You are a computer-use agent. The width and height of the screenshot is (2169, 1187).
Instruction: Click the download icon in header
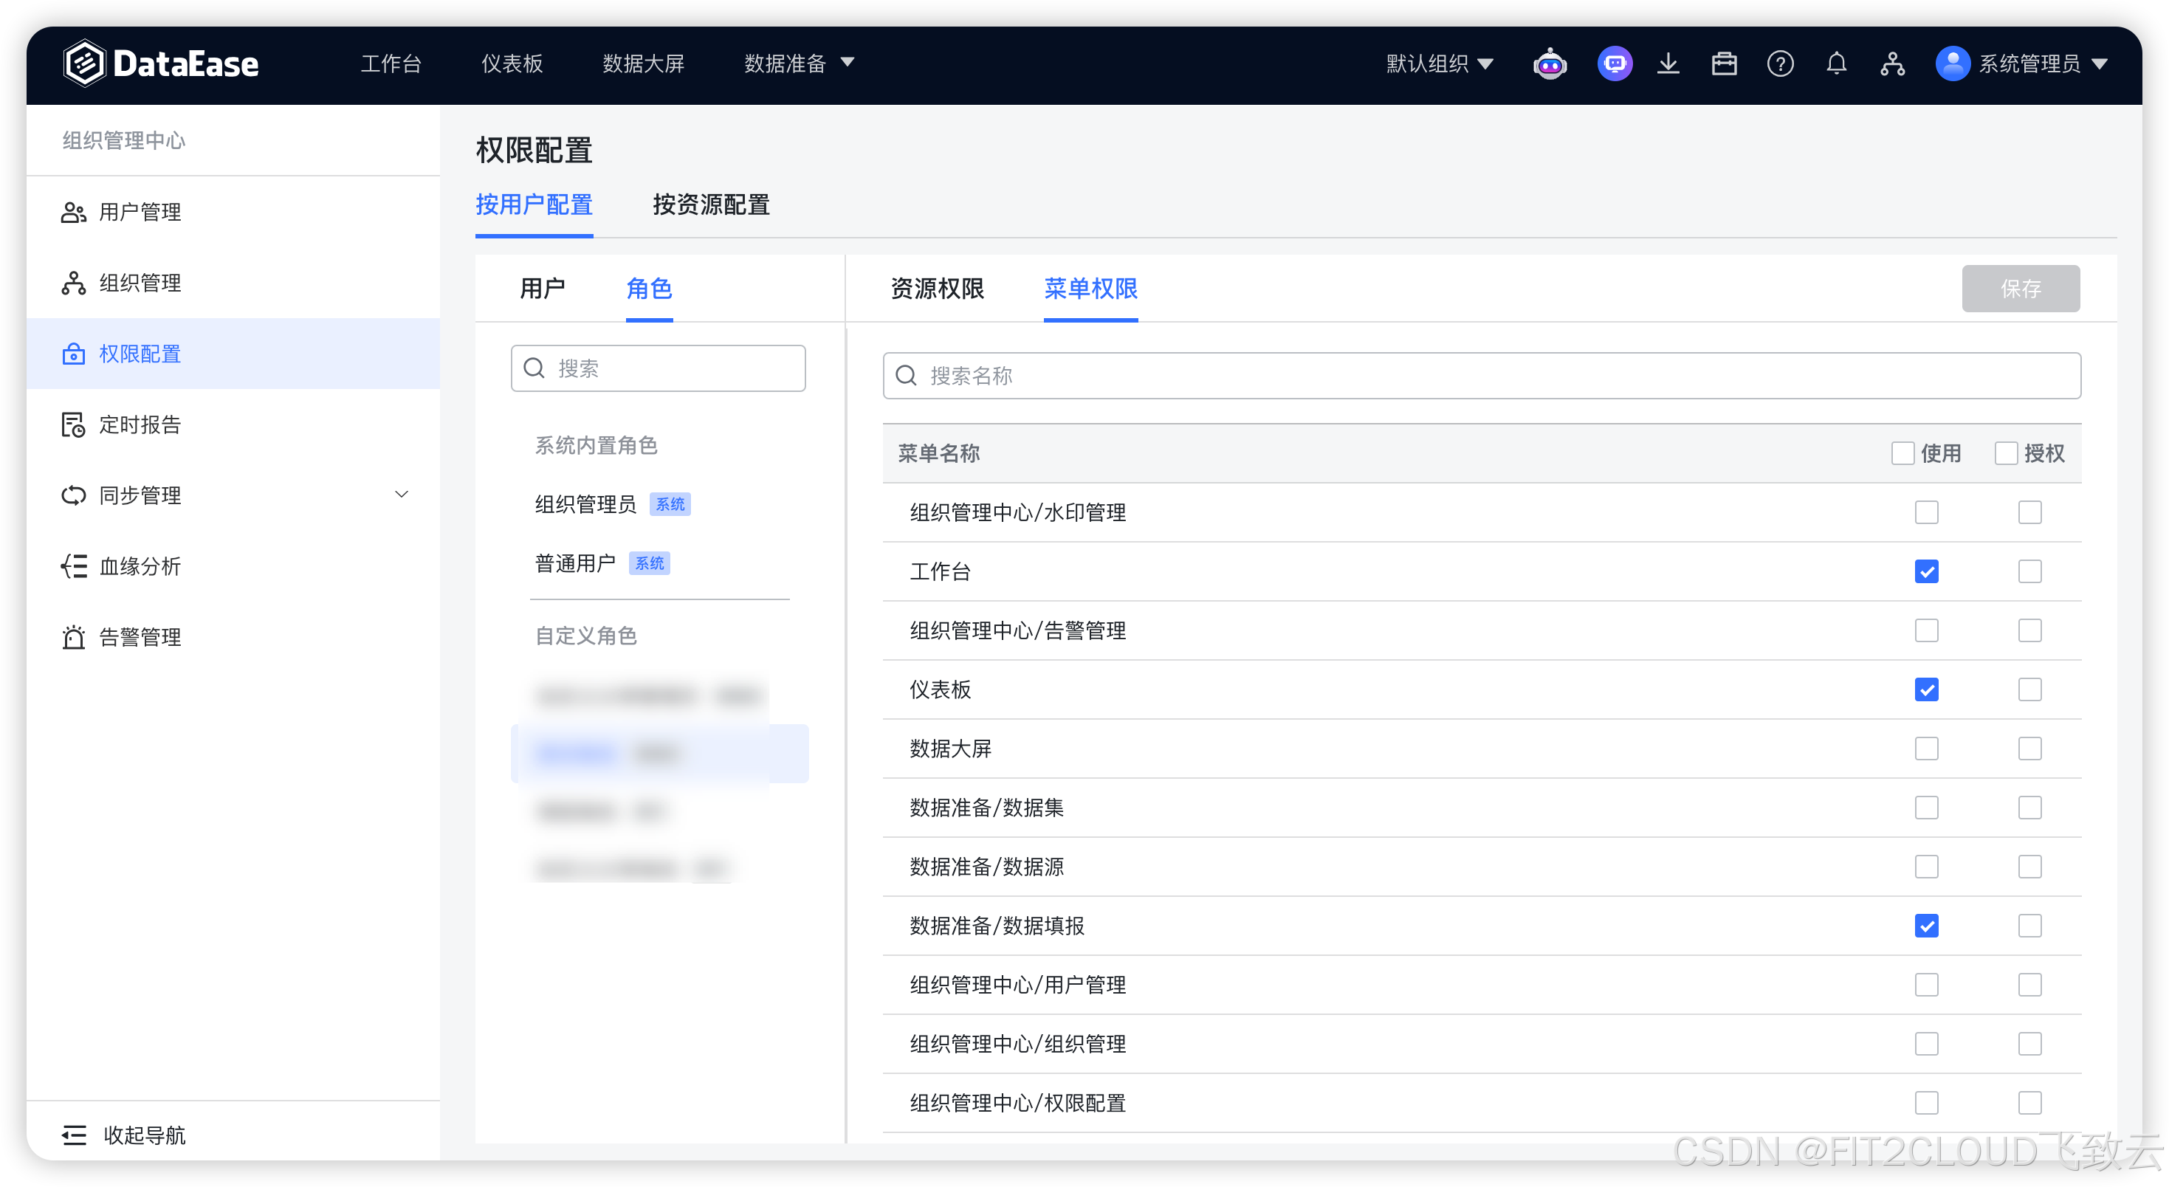click(x=1668, y=64)
